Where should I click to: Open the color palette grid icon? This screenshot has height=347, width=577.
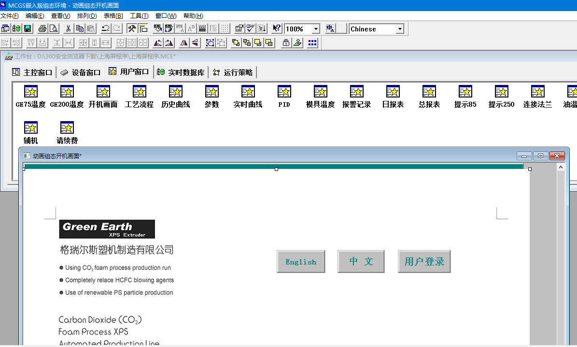coord(312,43)
